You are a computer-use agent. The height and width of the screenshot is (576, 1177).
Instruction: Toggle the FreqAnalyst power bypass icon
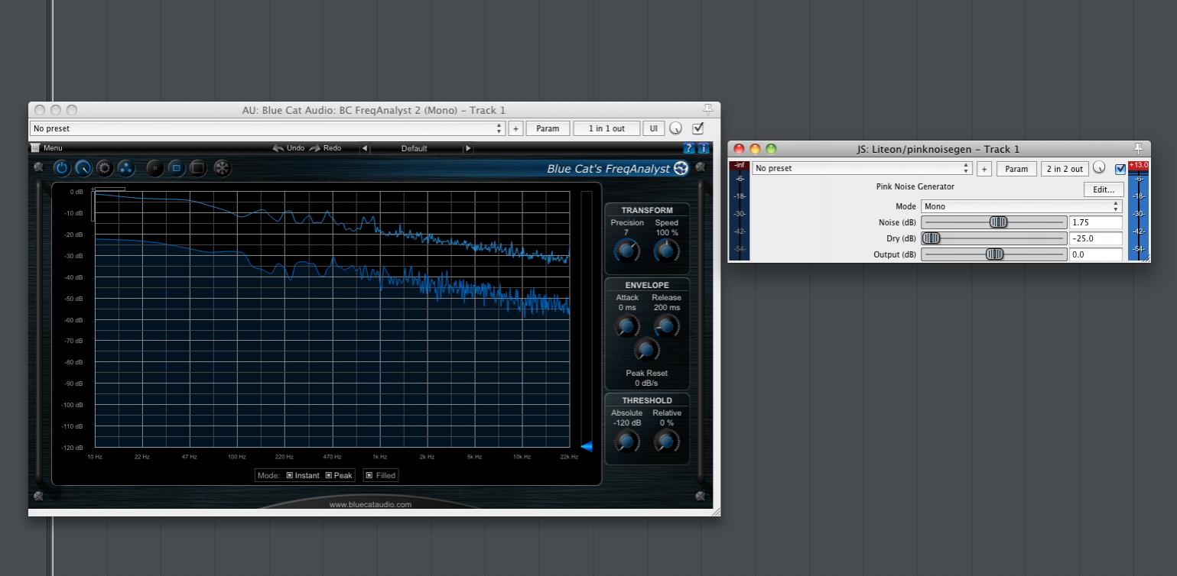coord(62,168)
